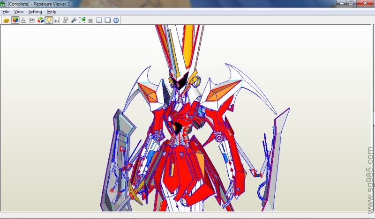The image size is (375, 219).
Task: Click the green cube fit-view icon
Action: tap(82, 20)
